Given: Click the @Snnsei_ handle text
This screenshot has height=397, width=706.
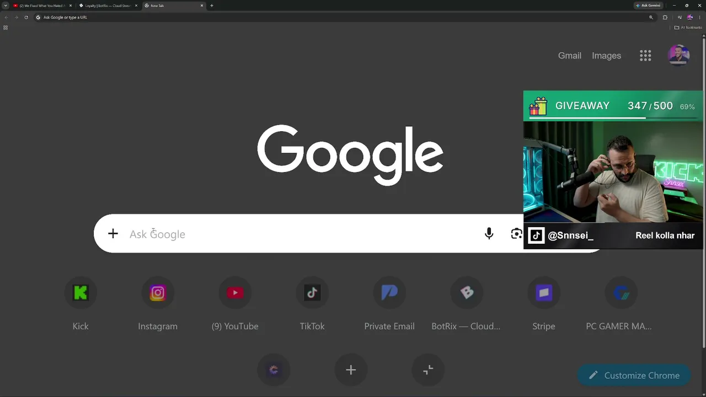Looking at the screenshot, I should 570,235.
